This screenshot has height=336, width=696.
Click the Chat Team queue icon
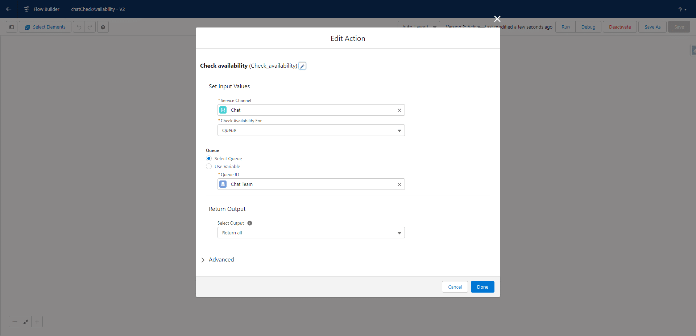coord(223,184)
